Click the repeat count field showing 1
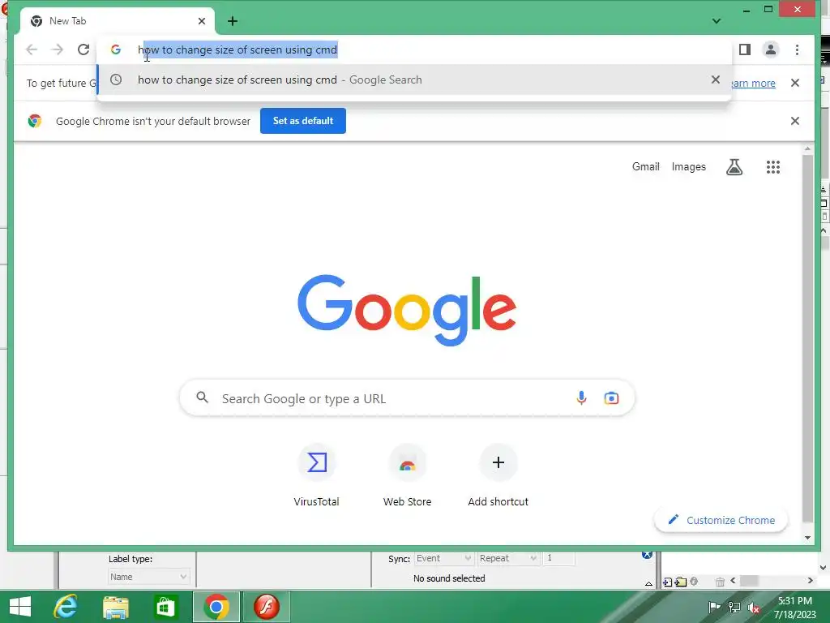Screen dimensions: 830x623 (x=558, y=558)
